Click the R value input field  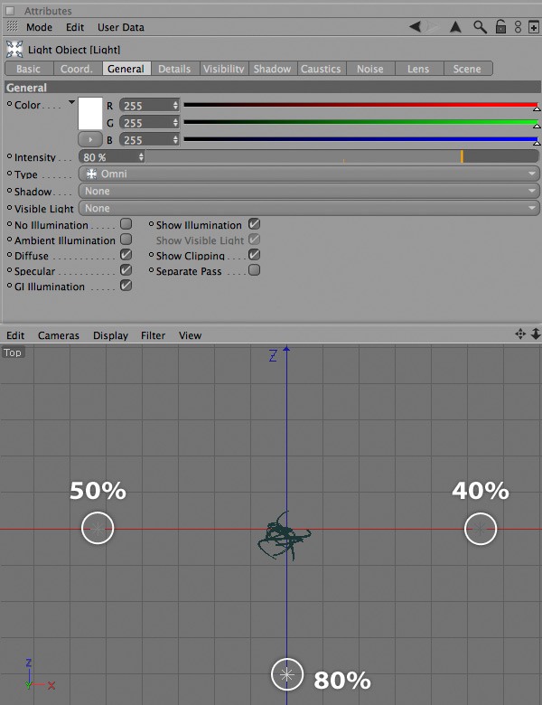(149, 106)
